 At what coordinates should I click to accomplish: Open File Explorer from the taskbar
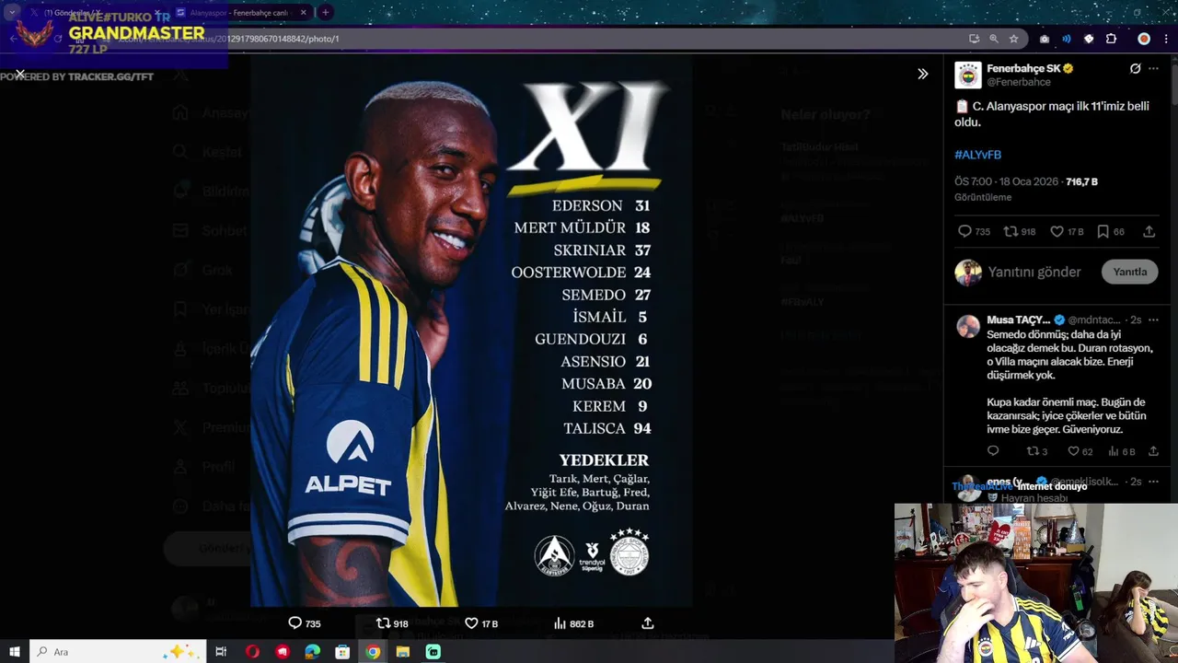click(x=402, y=652)
